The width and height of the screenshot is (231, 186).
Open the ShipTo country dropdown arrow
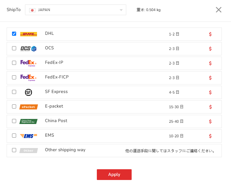point(121,10)
